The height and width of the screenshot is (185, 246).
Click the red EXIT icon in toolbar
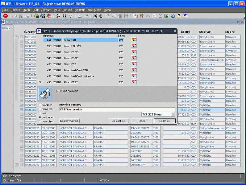pos(6,16)
